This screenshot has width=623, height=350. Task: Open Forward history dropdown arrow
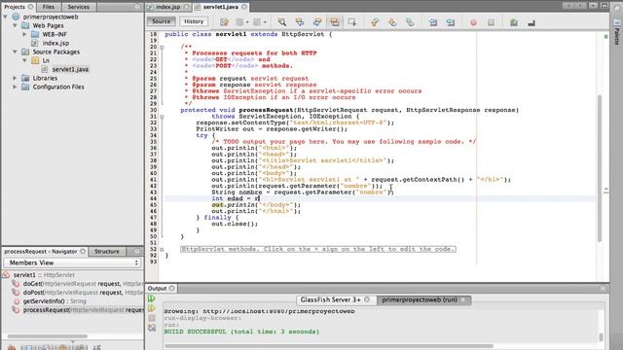point(265,22)
